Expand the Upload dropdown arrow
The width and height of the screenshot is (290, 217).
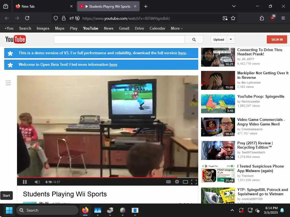pos(231,39)
